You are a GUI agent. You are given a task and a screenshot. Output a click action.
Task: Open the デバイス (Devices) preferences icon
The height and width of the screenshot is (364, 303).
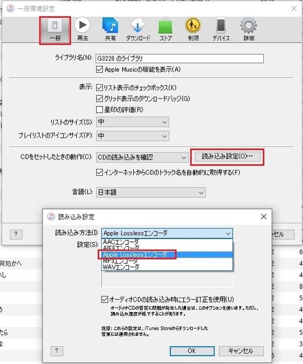[221, 30]
